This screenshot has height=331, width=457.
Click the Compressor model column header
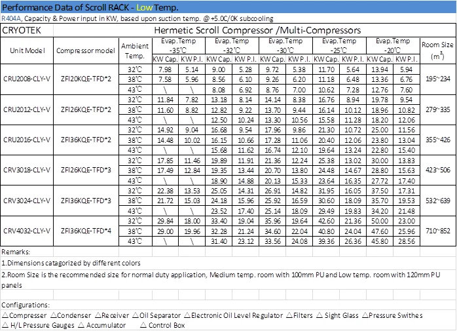[x=86, y=50]
